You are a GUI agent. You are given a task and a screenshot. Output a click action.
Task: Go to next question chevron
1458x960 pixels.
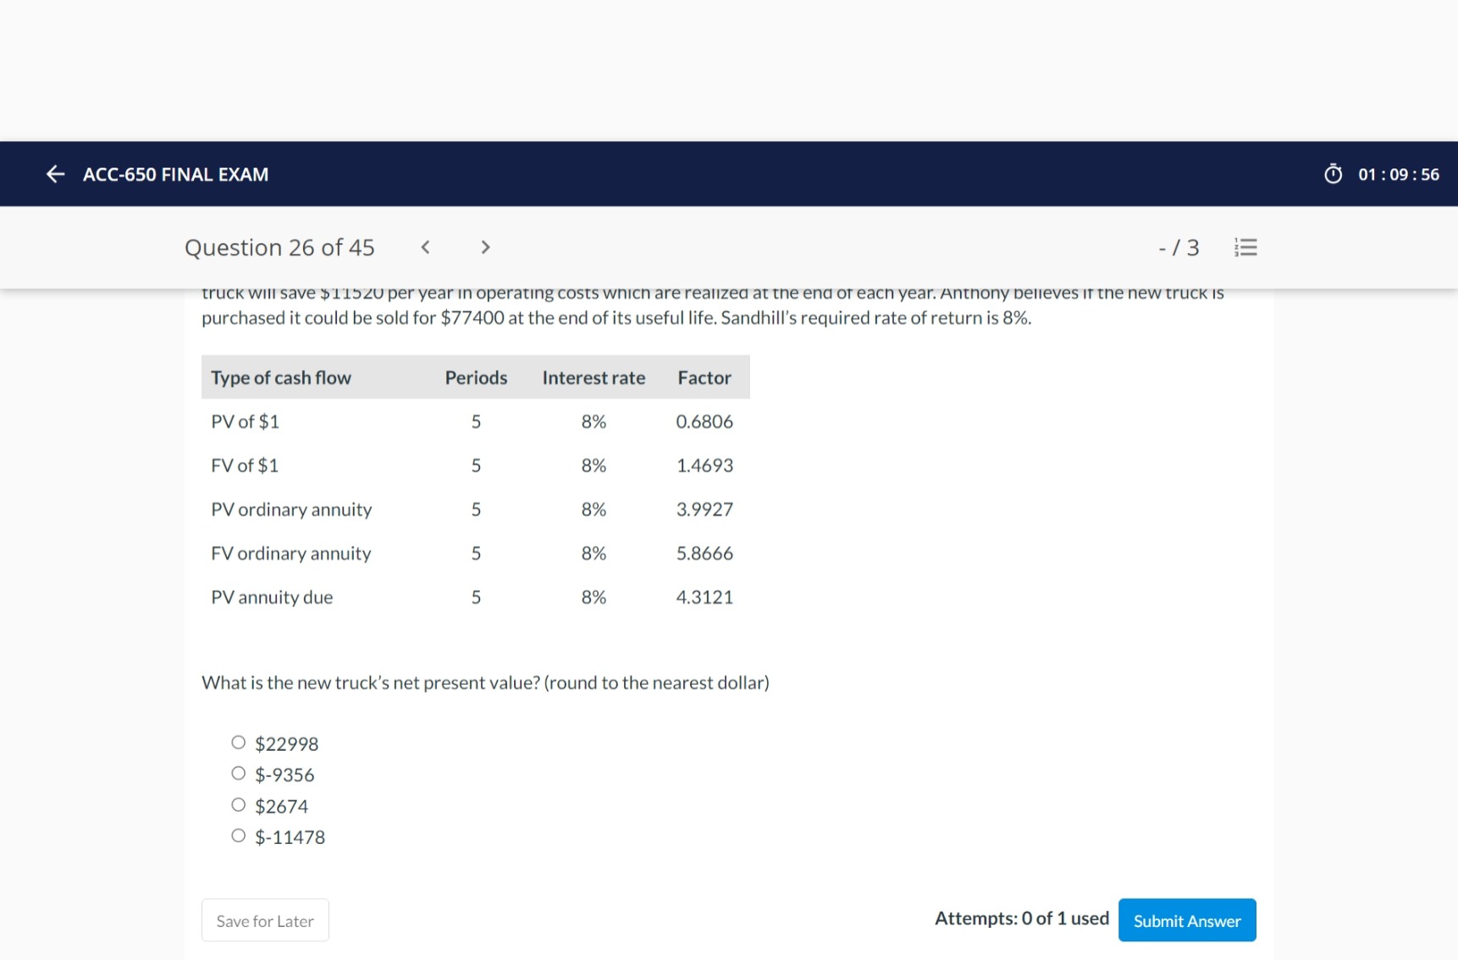(485, 247)
